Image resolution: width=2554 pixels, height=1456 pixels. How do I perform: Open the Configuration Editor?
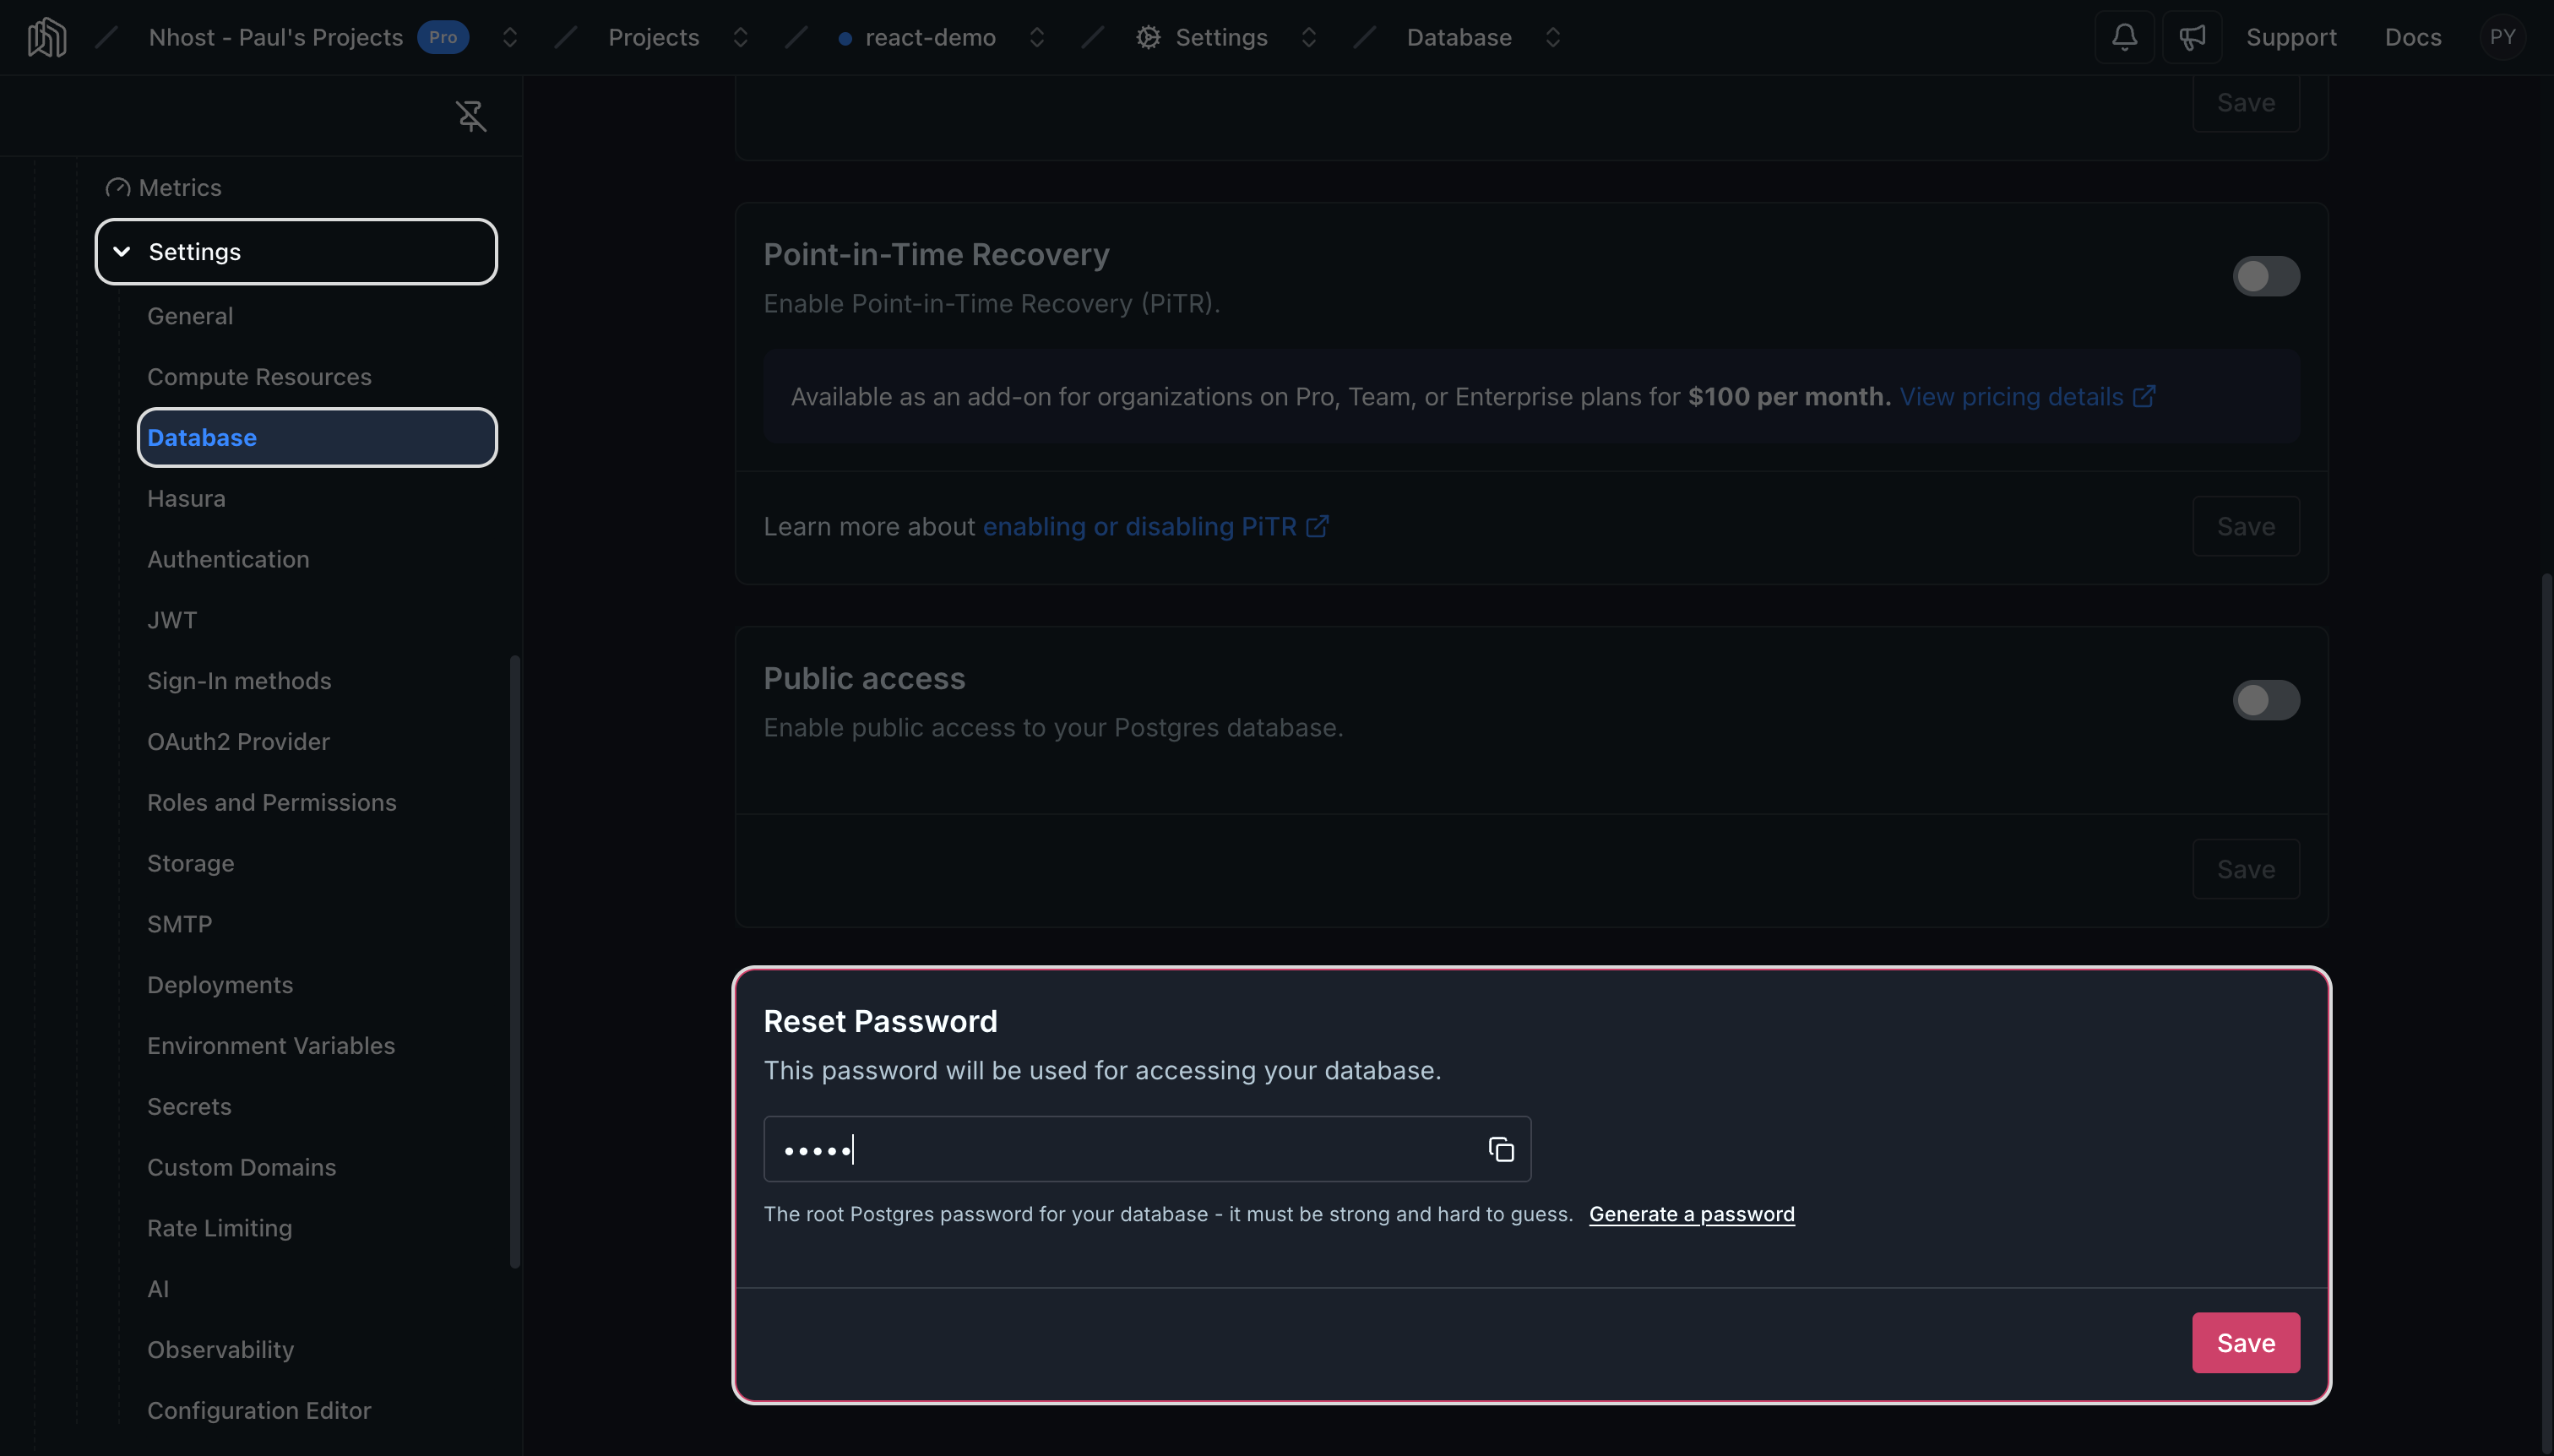pos(259,1411)
